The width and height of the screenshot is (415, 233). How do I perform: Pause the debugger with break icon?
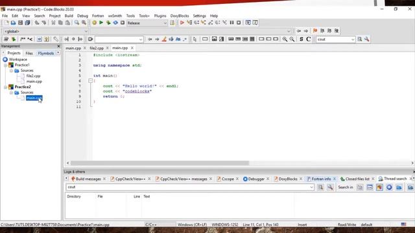click(231, 23)
